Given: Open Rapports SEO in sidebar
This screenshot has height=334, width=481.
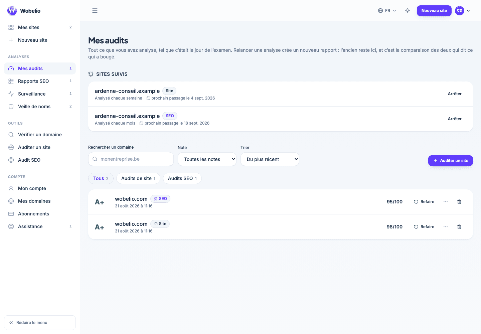Looking at the screenshot, I should [40, 81].
